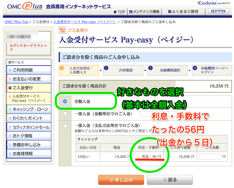Select the 全額入金 radio button

click(x=65, y=101)
